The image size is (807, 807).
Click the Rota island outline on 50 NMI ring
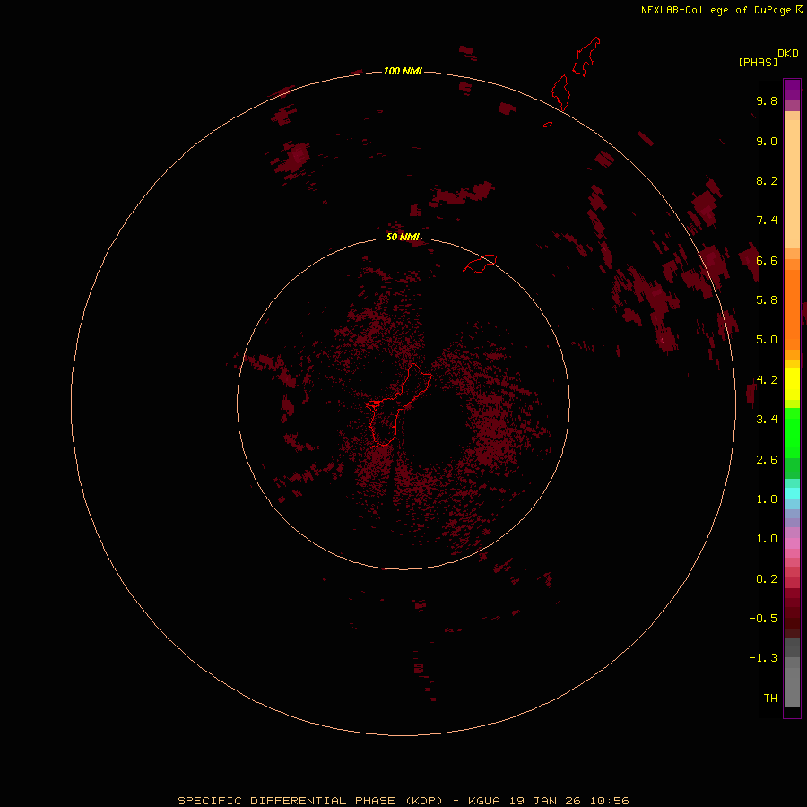point(480,264)
